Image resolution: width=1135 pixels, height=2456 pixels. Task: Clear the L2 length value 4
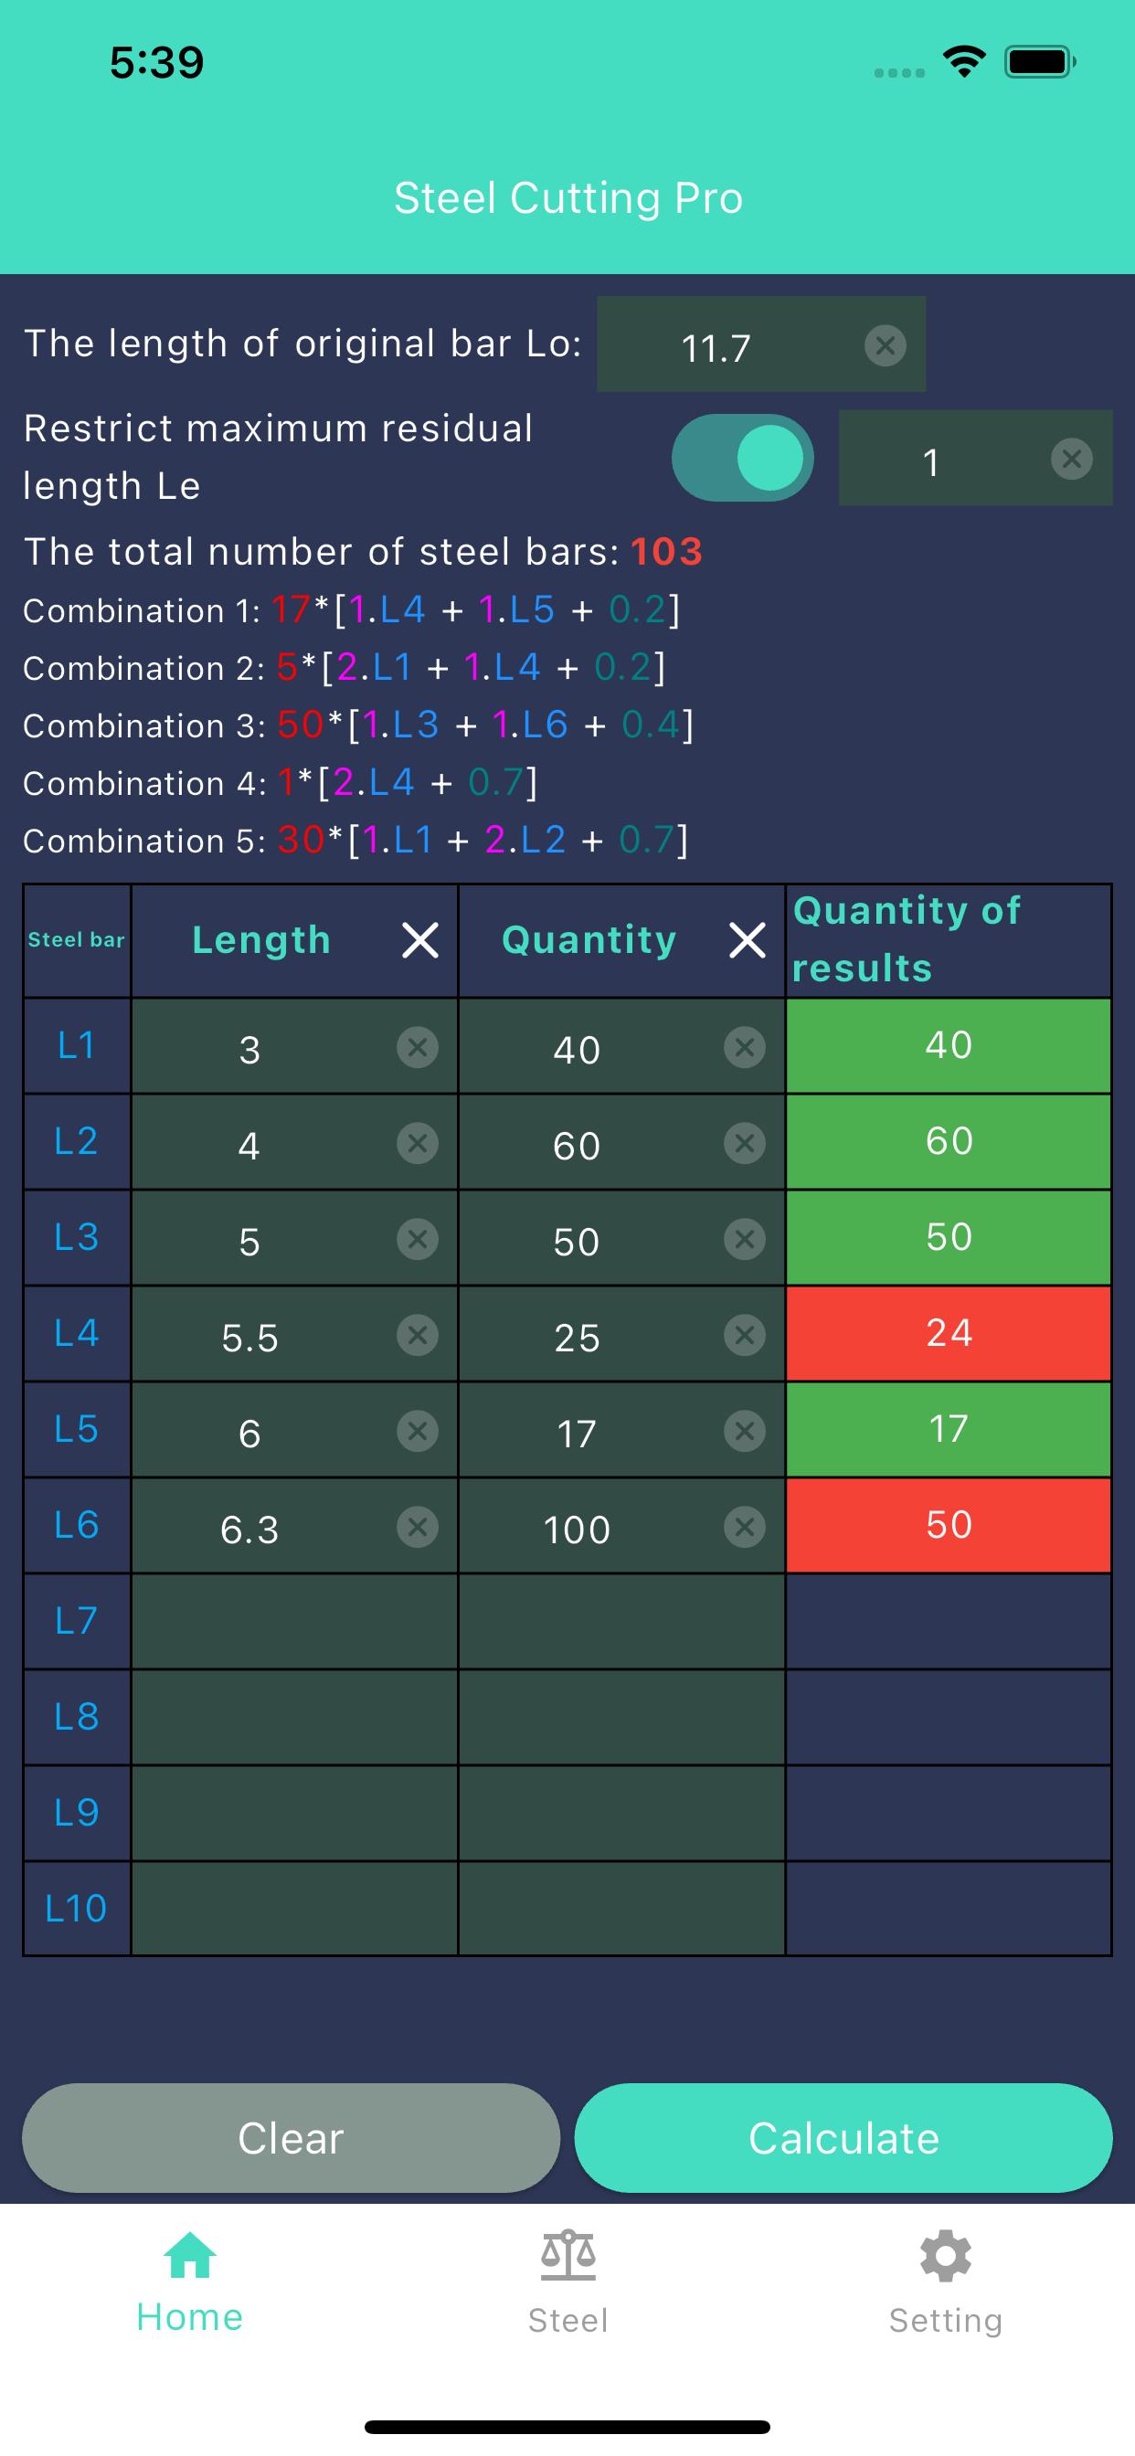coord(417,1143)
